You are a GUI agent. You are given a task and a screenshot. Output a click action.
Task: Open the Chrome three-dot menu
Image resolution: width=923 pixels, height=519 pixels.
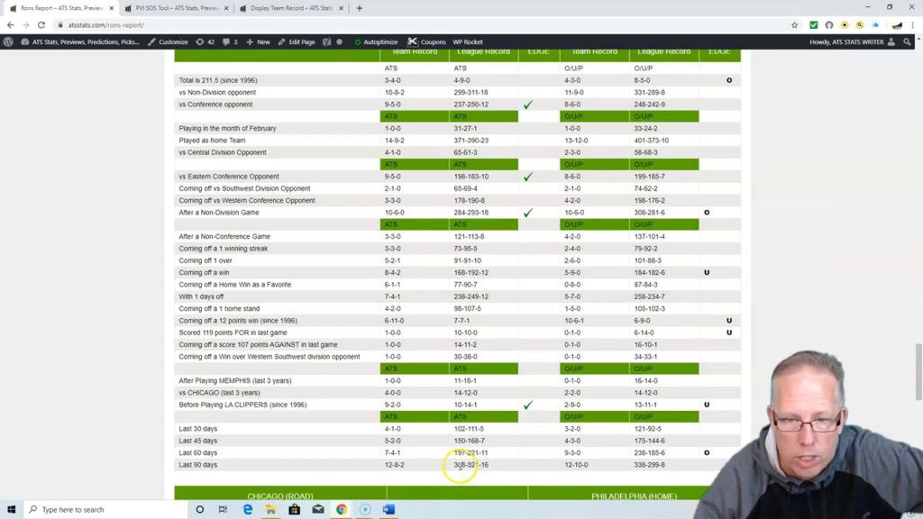coord(912,24)
